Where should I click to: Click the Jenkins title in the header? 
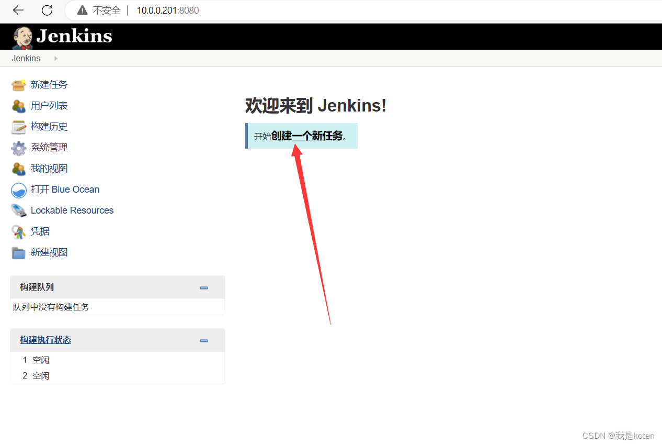74,36
